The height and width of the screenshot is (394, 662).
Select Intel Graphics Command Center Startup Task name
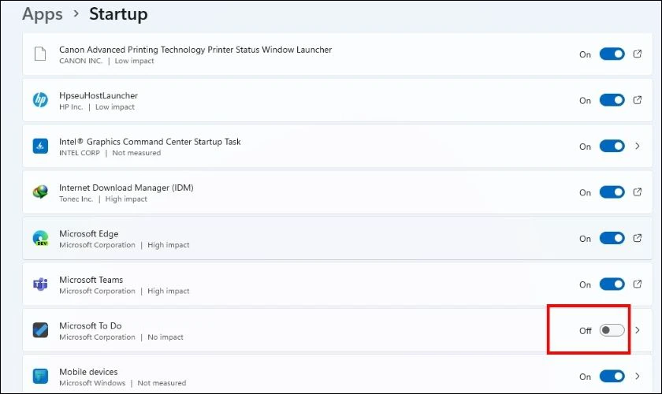[150, 142]
